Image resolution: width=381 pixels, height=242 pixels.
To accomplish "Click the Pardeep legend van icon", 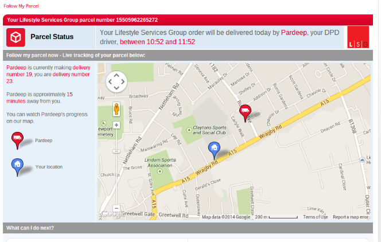I will [x=17, y=140].
